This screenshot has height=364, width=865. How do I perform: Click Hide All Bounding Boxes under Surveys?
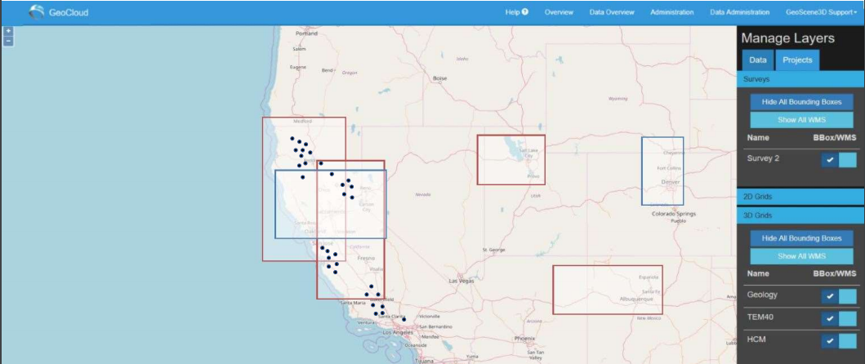pyautogui.click(x=801, y=102)
